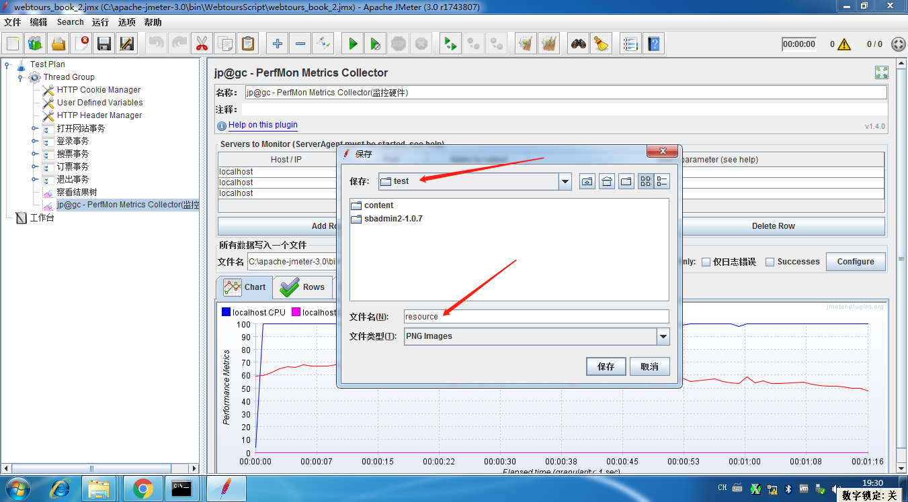Viewport: 908px width, 502px height.
Task: Open the Function Helper dialog icon
Action: (630, 44)
